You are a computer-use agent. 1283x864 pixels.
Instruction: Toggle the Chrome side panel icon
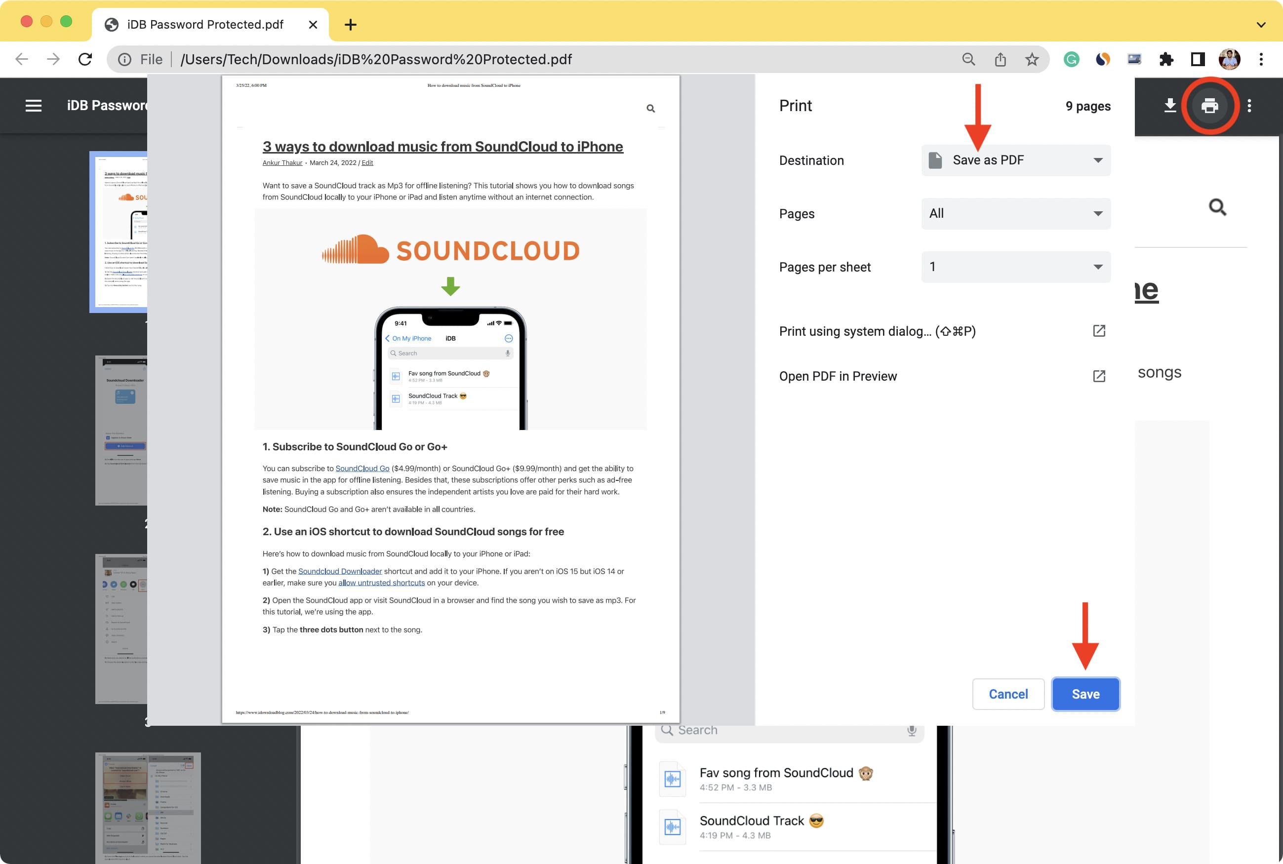[x=1198, y=59]
